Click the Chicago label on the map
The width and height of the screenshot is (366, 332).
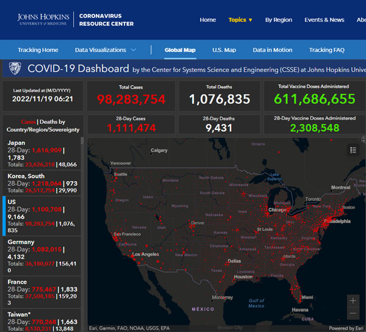point(277,210)
